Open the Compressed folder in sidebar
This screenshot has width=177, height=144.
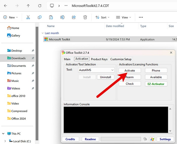(x=17, y=111)
